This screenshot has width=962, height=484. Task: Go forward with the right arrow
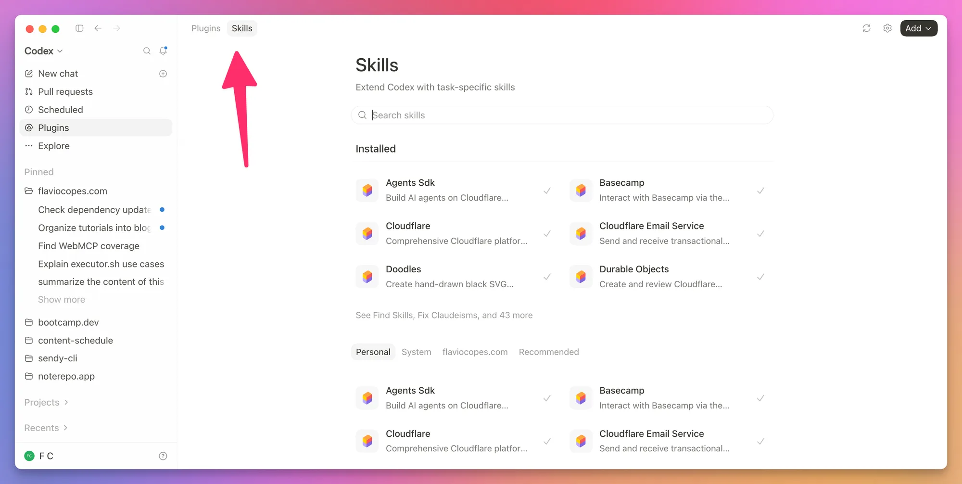tap(117, 28)
